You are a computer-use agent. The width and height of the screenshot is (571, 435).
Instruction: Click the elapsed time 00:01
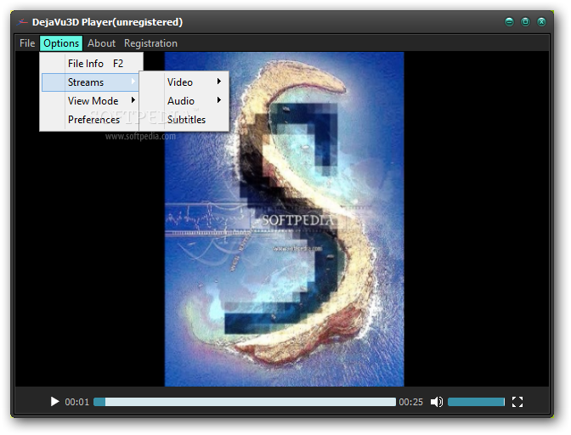click(76, 402)
